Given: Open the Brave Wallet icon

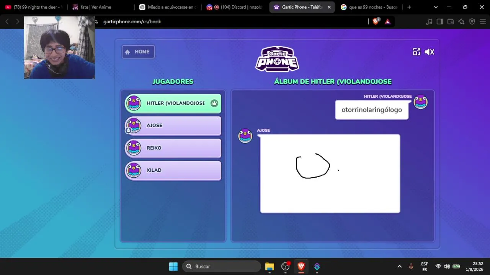Looking at the screenshot, I should click(x=451, y=22).
